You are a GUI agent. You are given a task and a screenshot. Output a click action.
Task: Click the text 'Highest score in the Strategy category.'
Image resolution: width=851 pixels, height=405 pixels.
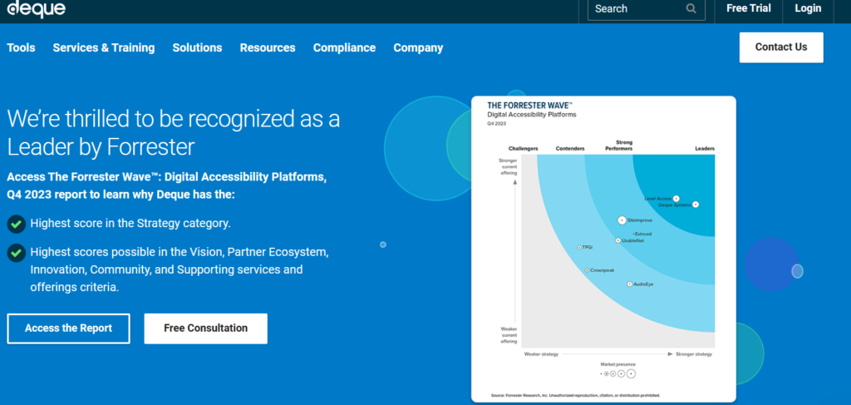click(130, 223)
